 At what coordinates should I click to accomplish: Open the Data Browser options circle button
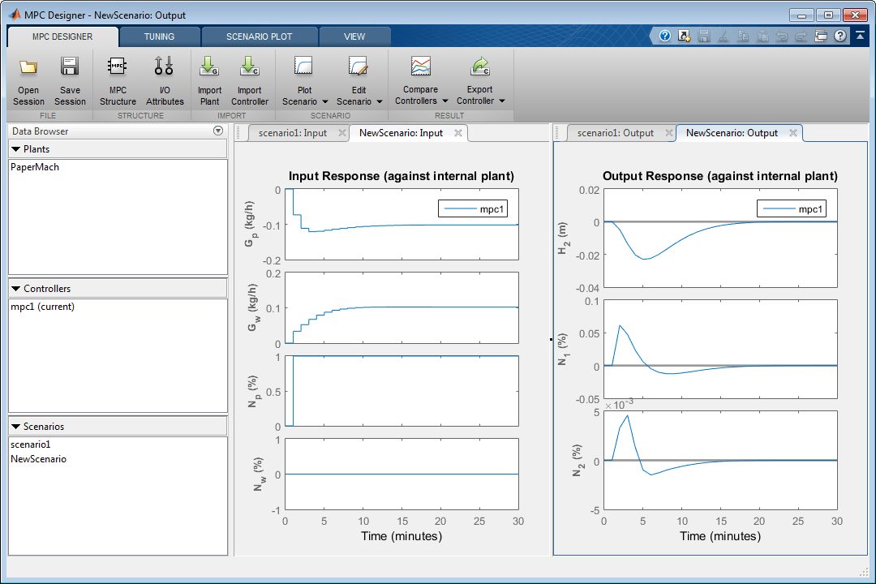[x=218, y=131]
